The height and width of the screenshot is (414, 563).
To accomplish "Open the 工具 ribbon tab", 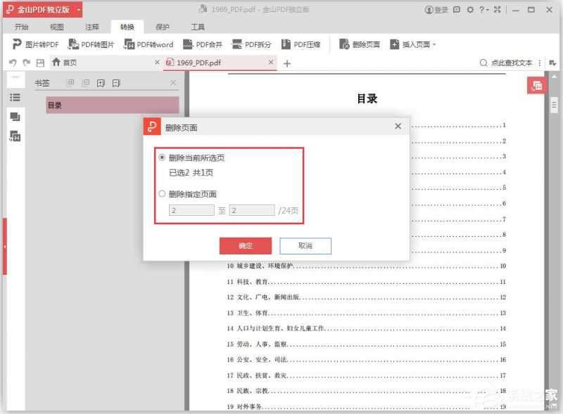I will click(x=198, y=26).
